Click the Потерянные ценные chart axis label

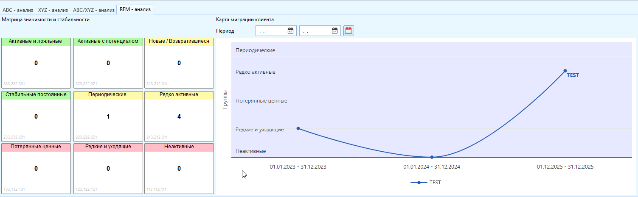[261, 101]
